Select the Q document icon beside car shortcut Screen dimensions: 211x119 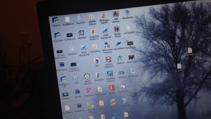click(133, 71)
